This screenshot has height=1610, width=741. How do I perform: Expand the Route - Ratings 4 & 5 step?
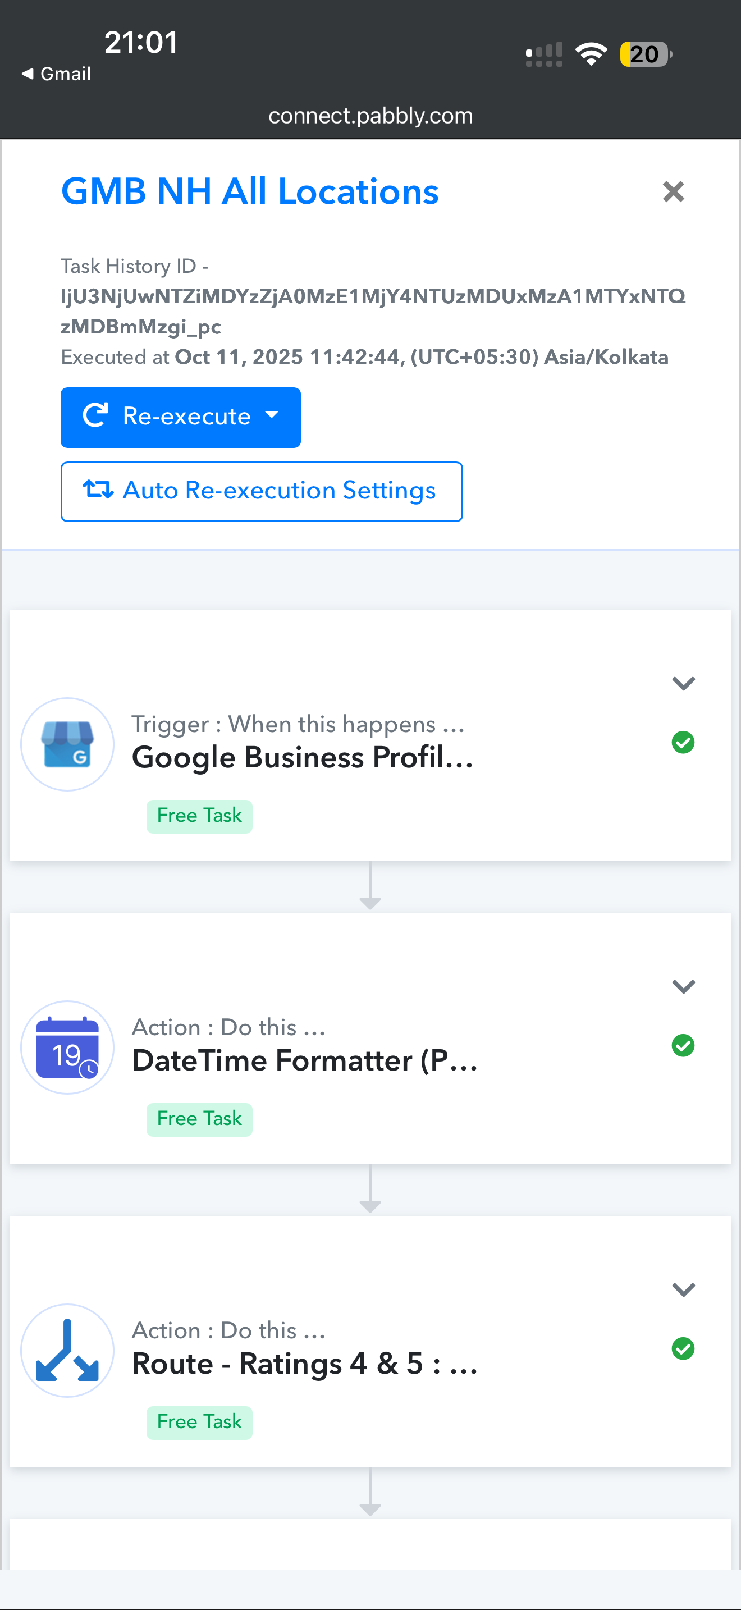pos(684,1289)
